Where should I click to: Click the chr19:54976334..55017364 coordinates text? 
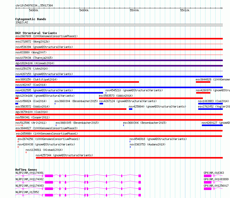click(34, 5)
